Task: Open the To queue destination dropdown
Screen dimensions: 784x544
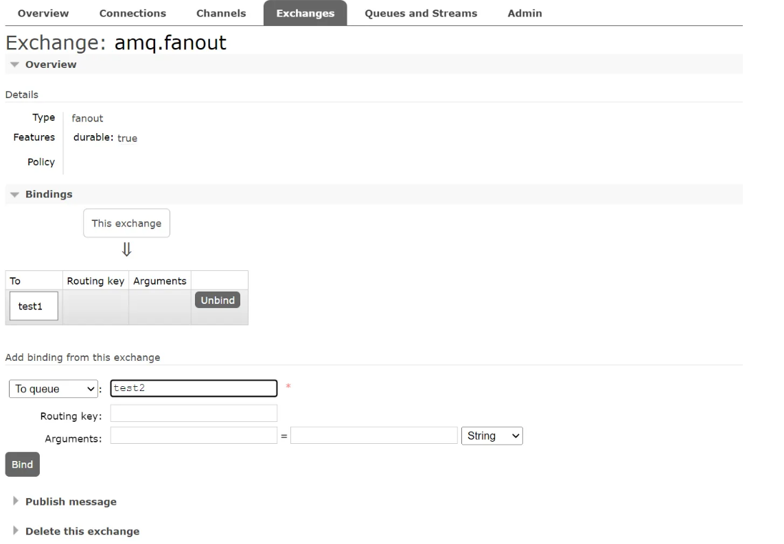Action: pos(54,389)
